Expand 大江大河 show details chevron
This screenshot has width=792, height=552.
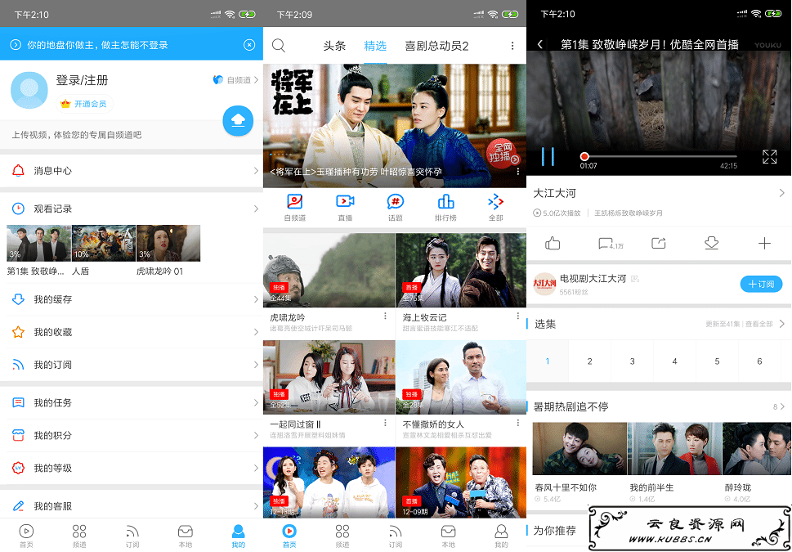click(781, 193)
